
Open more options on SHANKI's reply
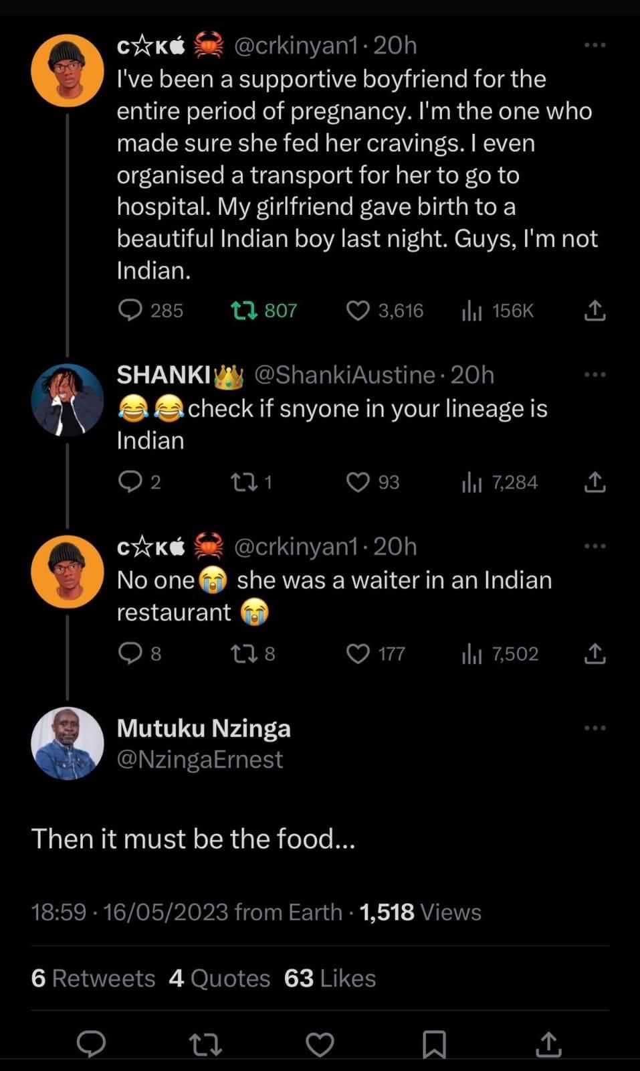(x=595, y=374)
